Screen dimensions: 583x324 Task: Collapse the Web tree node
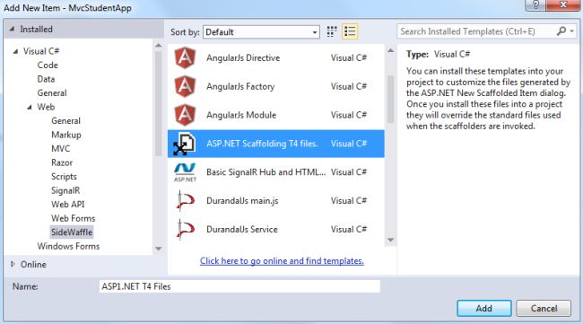pos(30,107)
